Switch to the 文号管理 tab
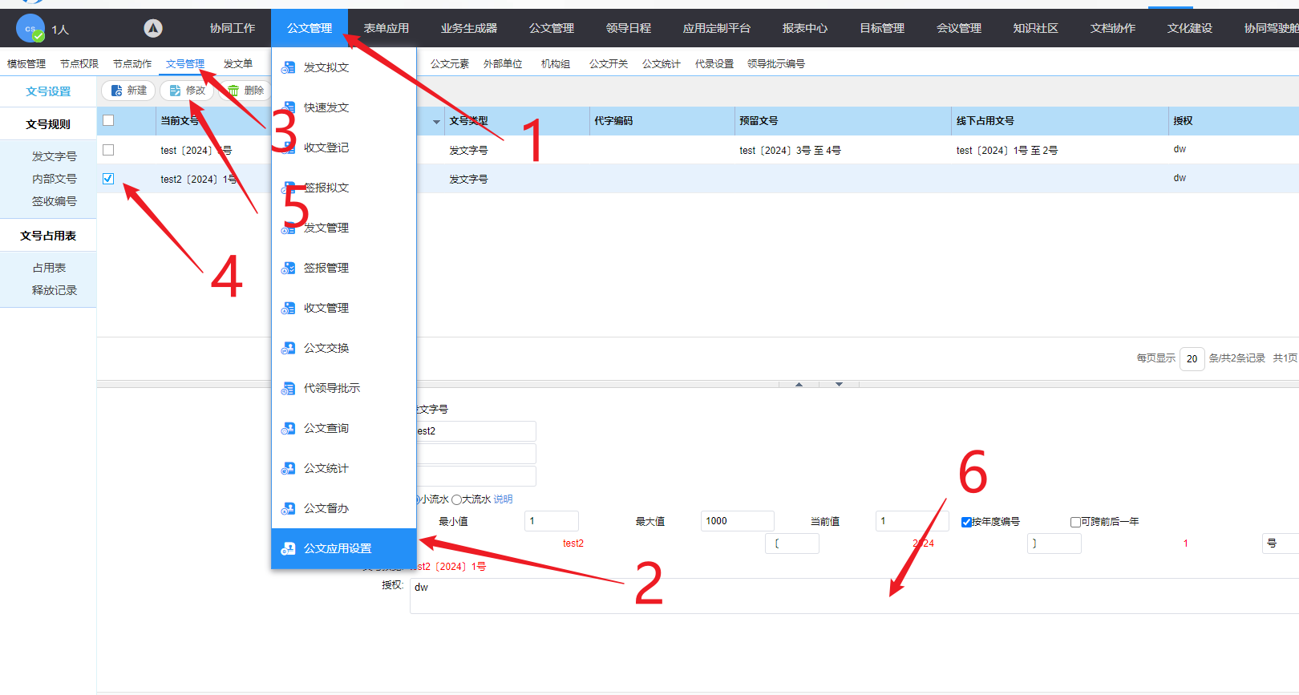The height and width of the screenshot is (695, 1299). (185, 64)
